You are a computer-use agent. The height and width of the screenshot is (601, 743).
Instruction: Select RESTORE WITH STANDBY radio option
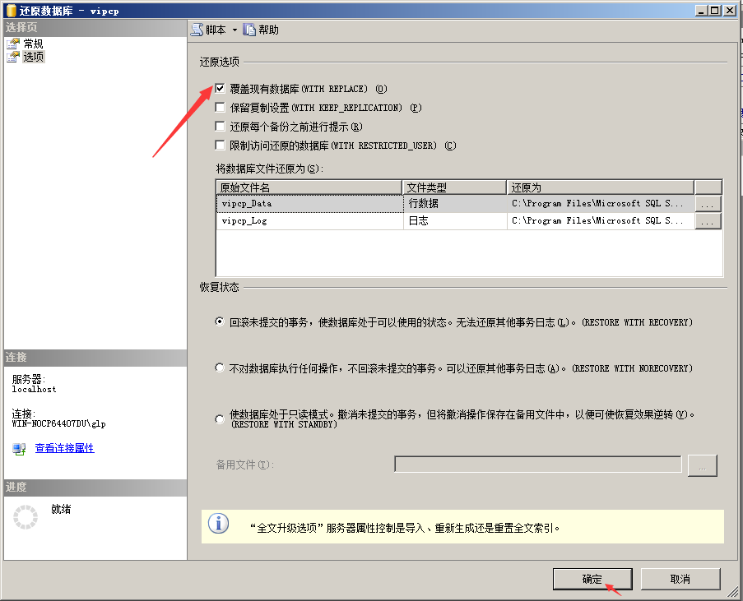pos(220,419)
